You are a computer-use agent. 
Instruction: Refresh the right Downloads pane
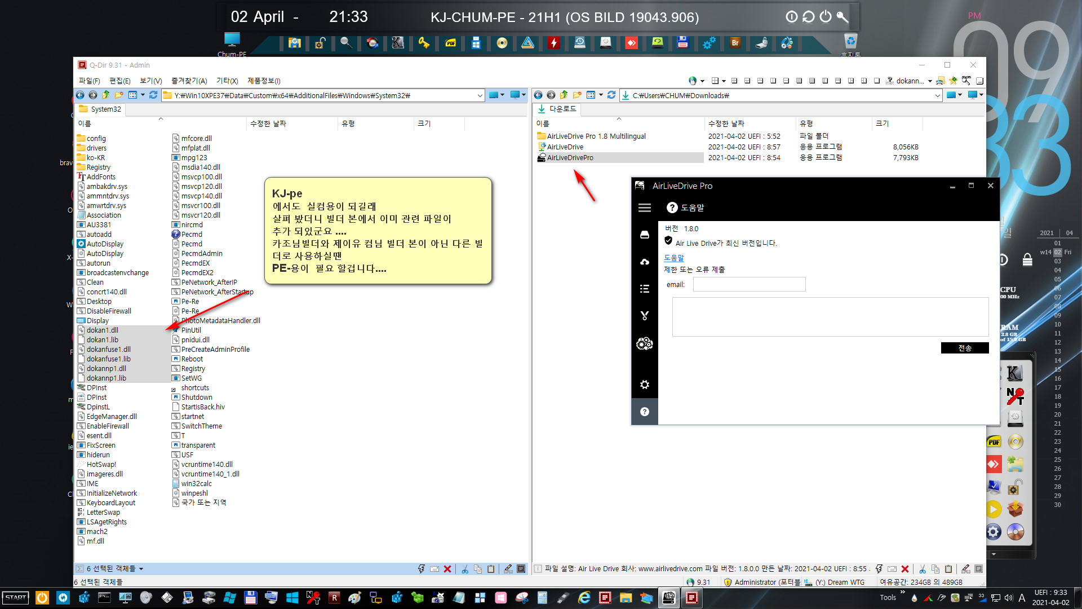click(x=611, y=95)
